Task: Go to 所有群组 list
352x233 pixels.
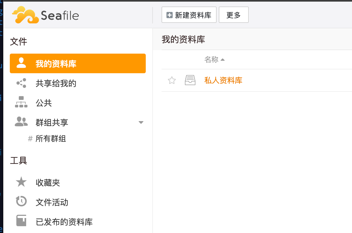Action: click(x=51, y=139)
